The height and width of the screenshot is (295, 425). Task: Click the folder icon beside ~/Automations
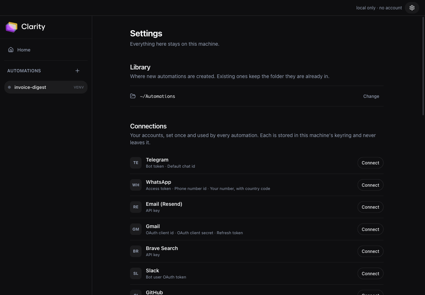(x=133, y=96)
